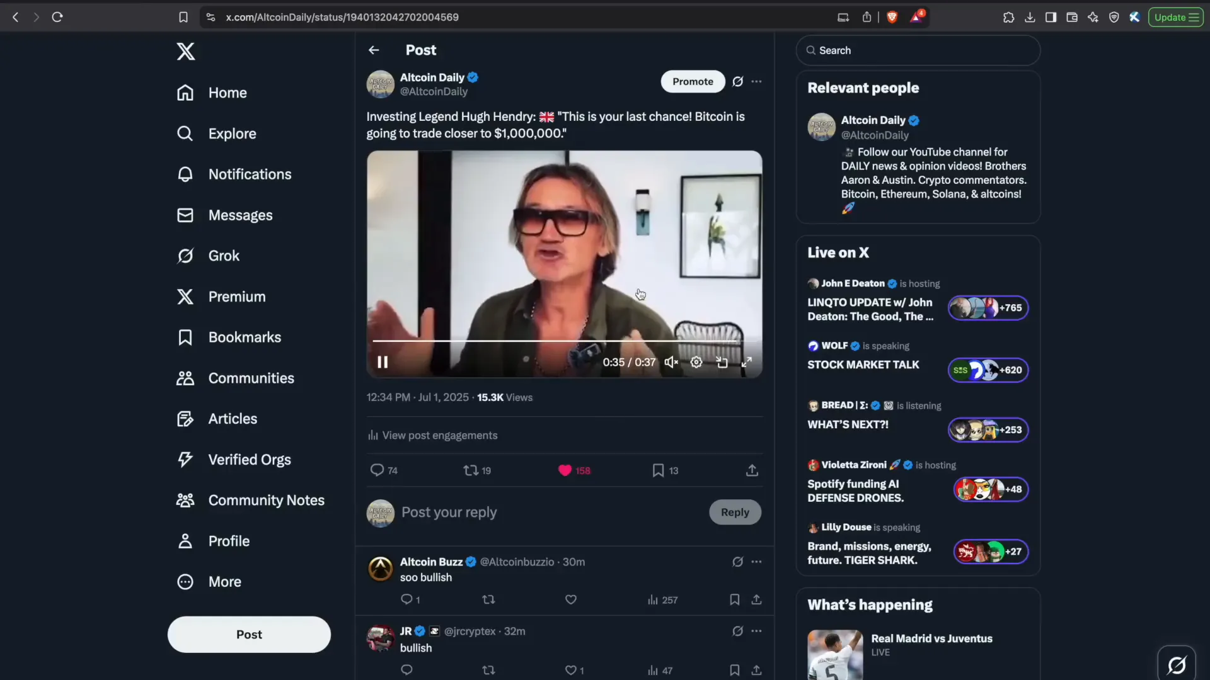The width and height of the screenshot is (1210, 680).
Task: Open Brave wallet icon
Action: pos(1071,17)
